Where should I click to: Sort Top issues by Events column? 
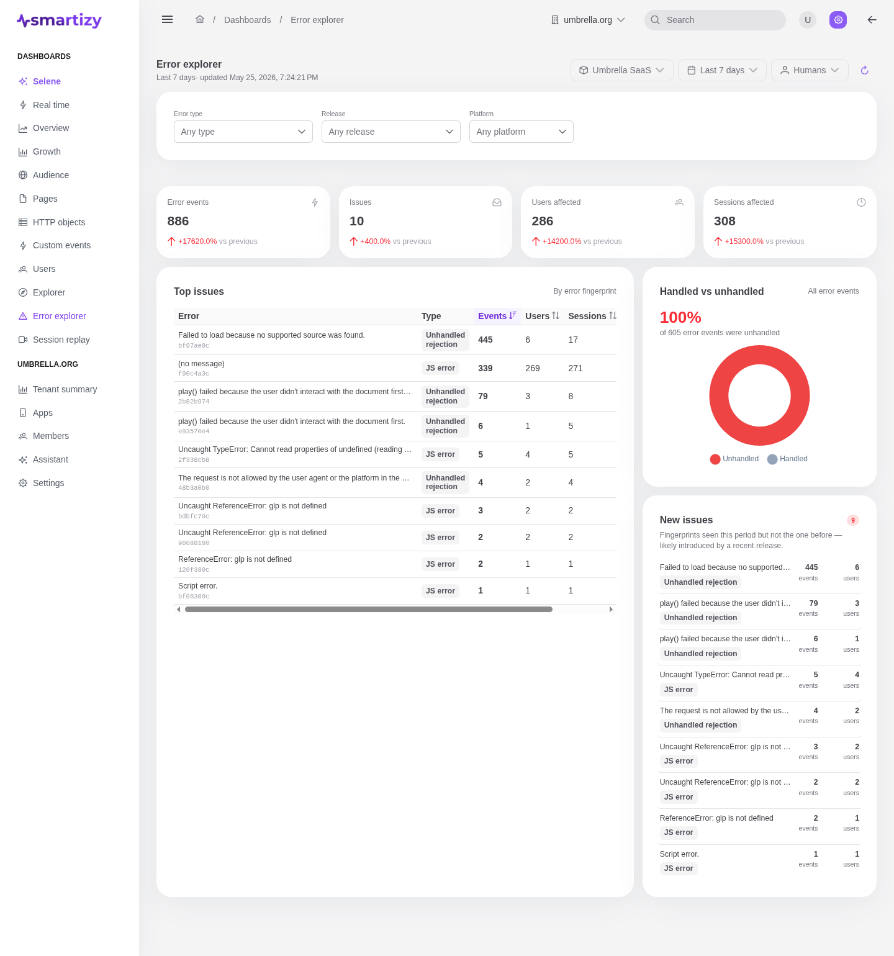497,316
